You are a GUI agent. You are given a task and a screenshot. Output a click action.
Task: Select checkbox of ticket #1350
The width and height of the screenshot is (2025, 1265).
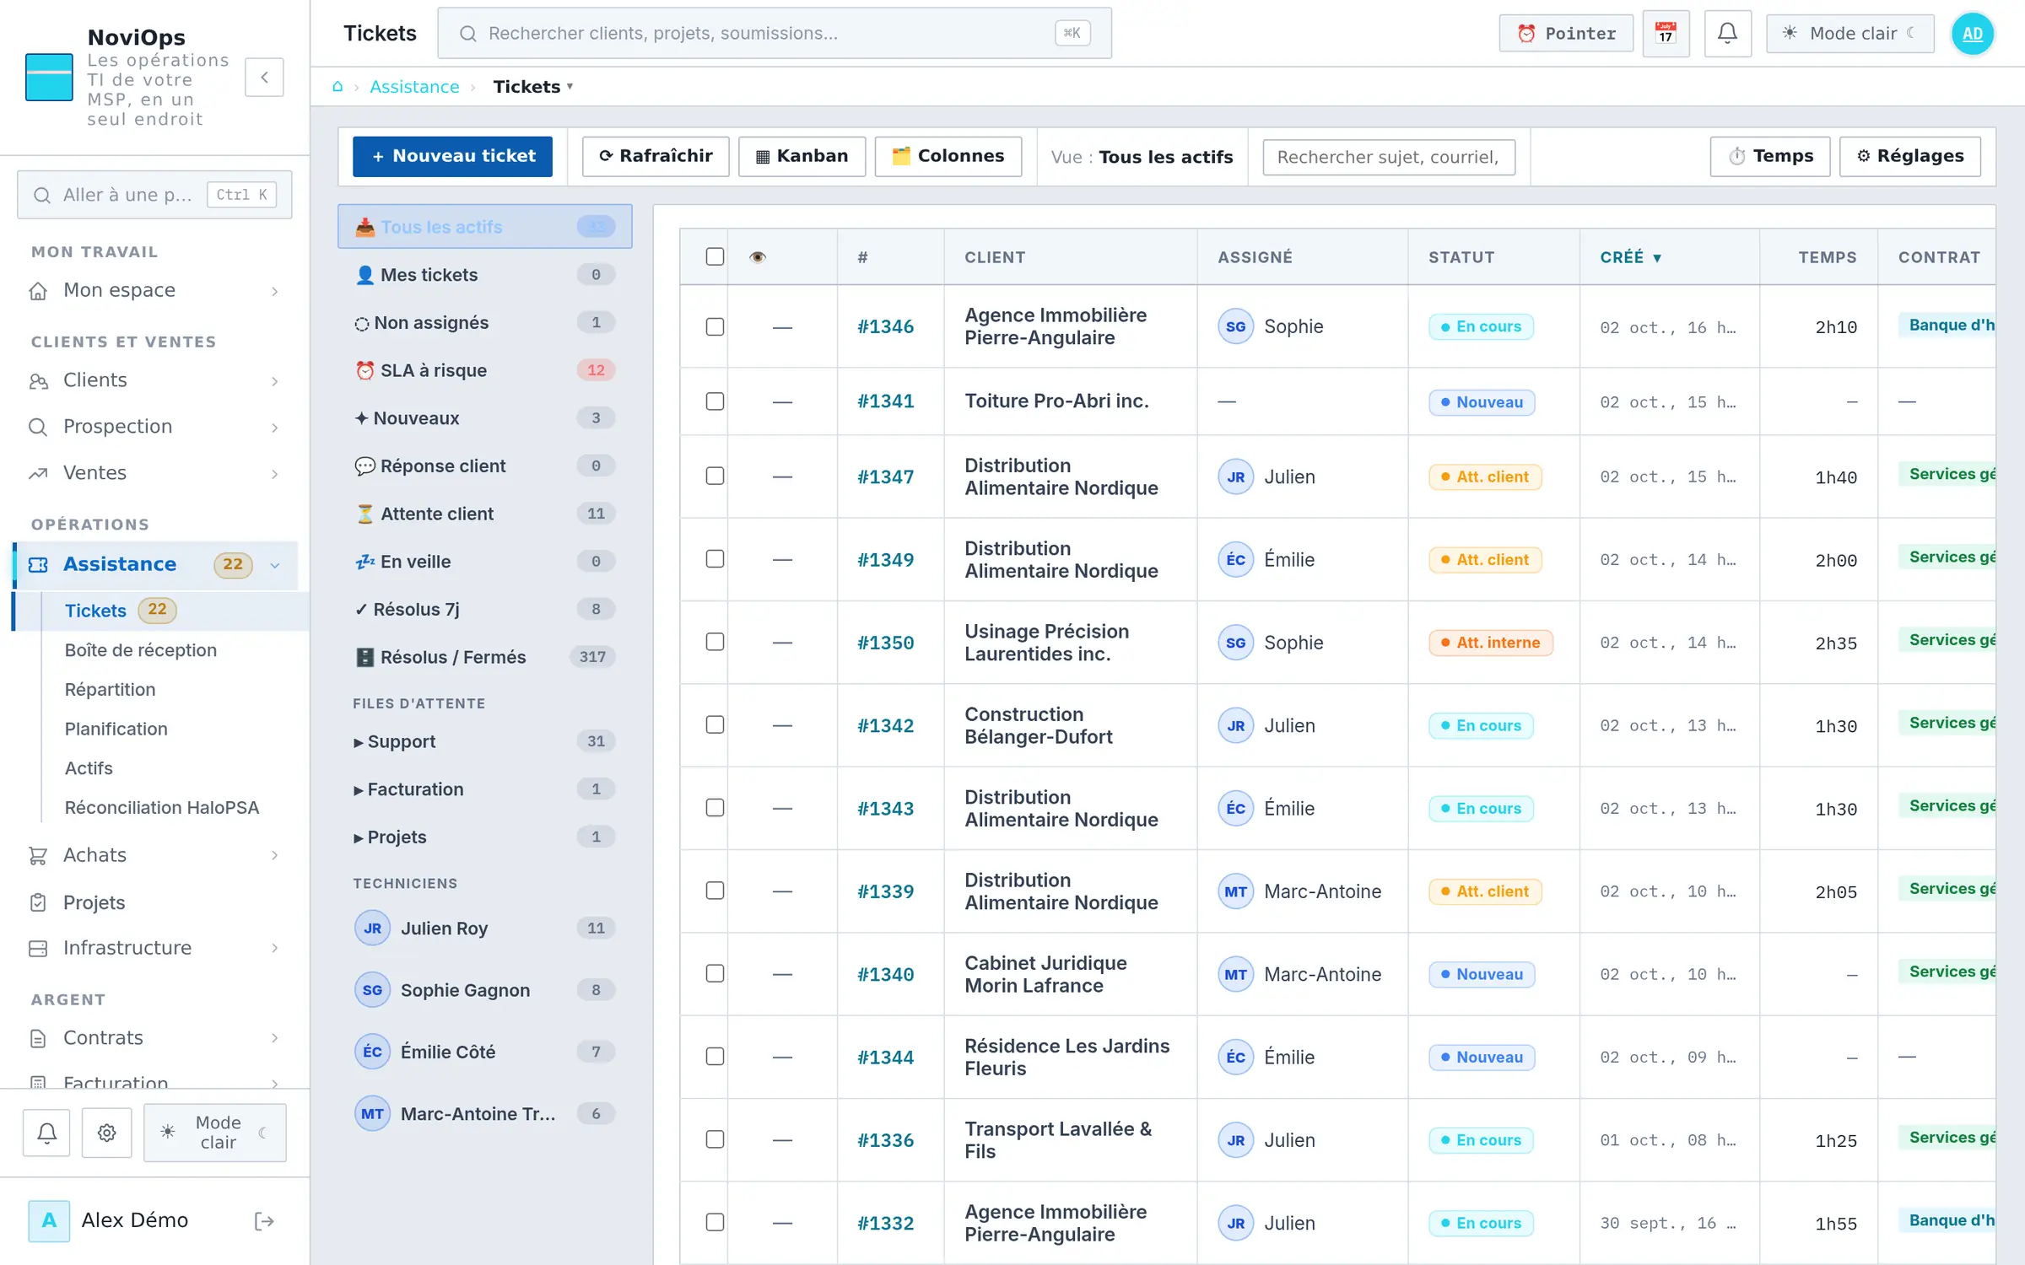coord(715,642)
